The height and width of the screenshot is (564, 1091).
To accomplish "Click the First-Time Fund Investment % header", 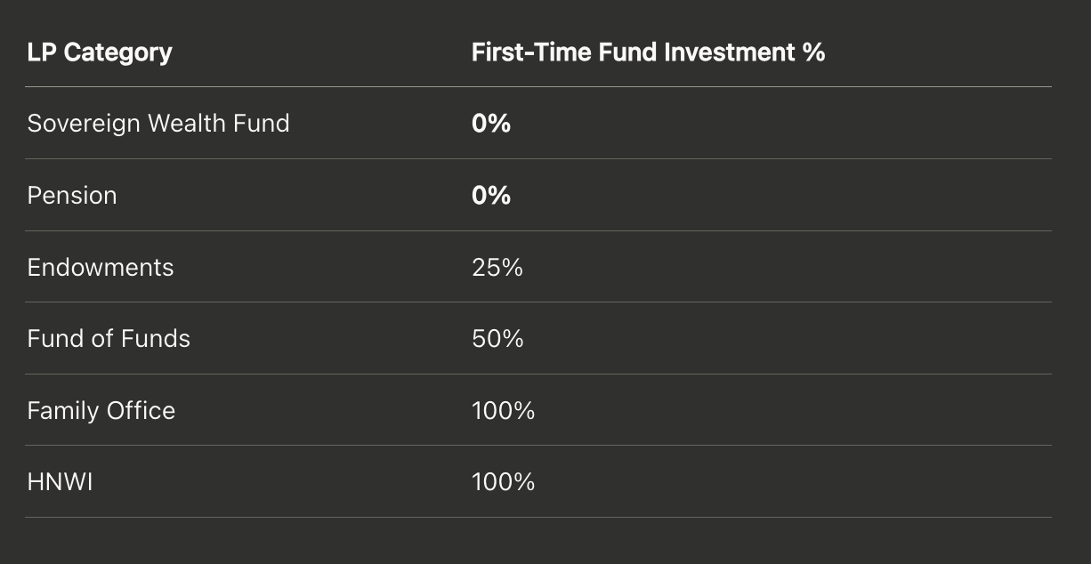I will (648, 52).
